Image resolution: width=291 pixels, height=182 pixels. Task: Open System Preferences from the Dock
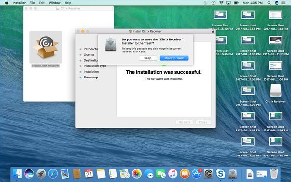[209, 174]
